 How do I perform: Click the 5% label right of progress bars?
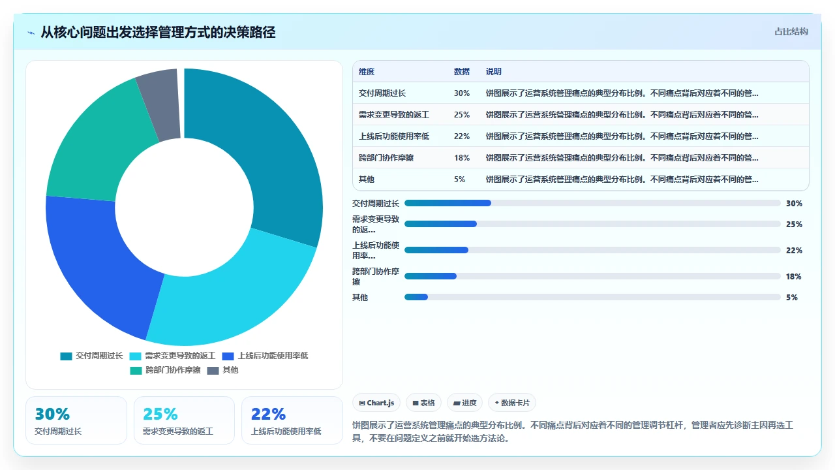792,297
